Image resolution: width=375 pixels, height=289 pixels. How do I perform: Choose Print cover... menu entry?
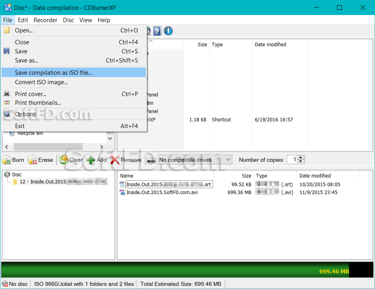(x=73, y=94)
